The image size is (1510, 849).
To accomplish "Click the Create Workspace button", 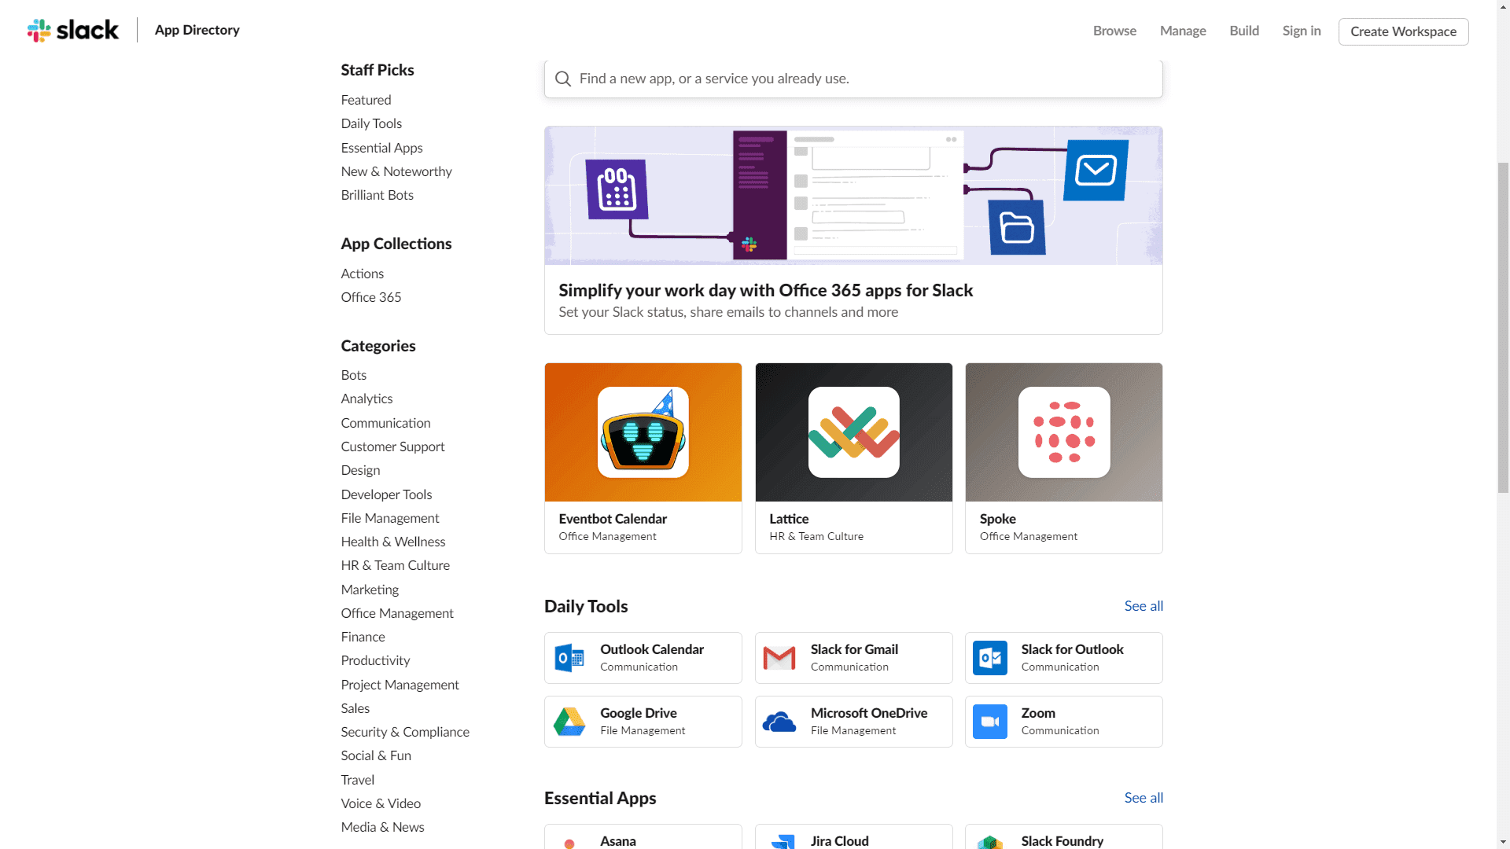I will [x=1403, y=31].
